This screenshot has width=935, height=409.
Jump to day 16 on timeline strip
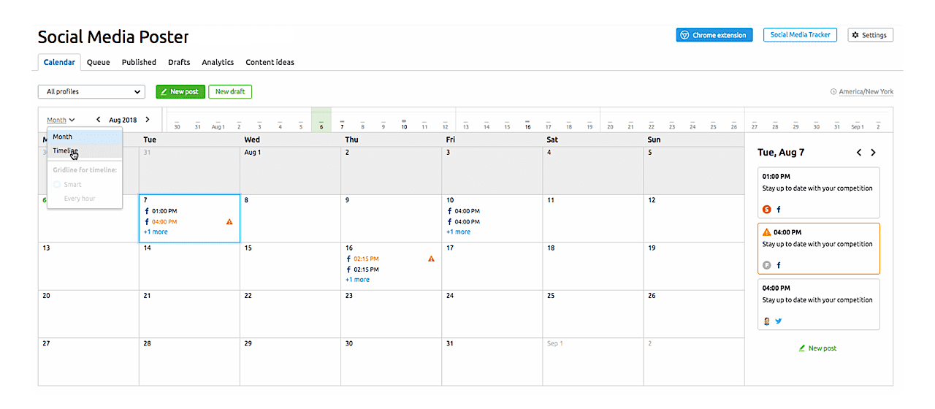pos(527,126)
